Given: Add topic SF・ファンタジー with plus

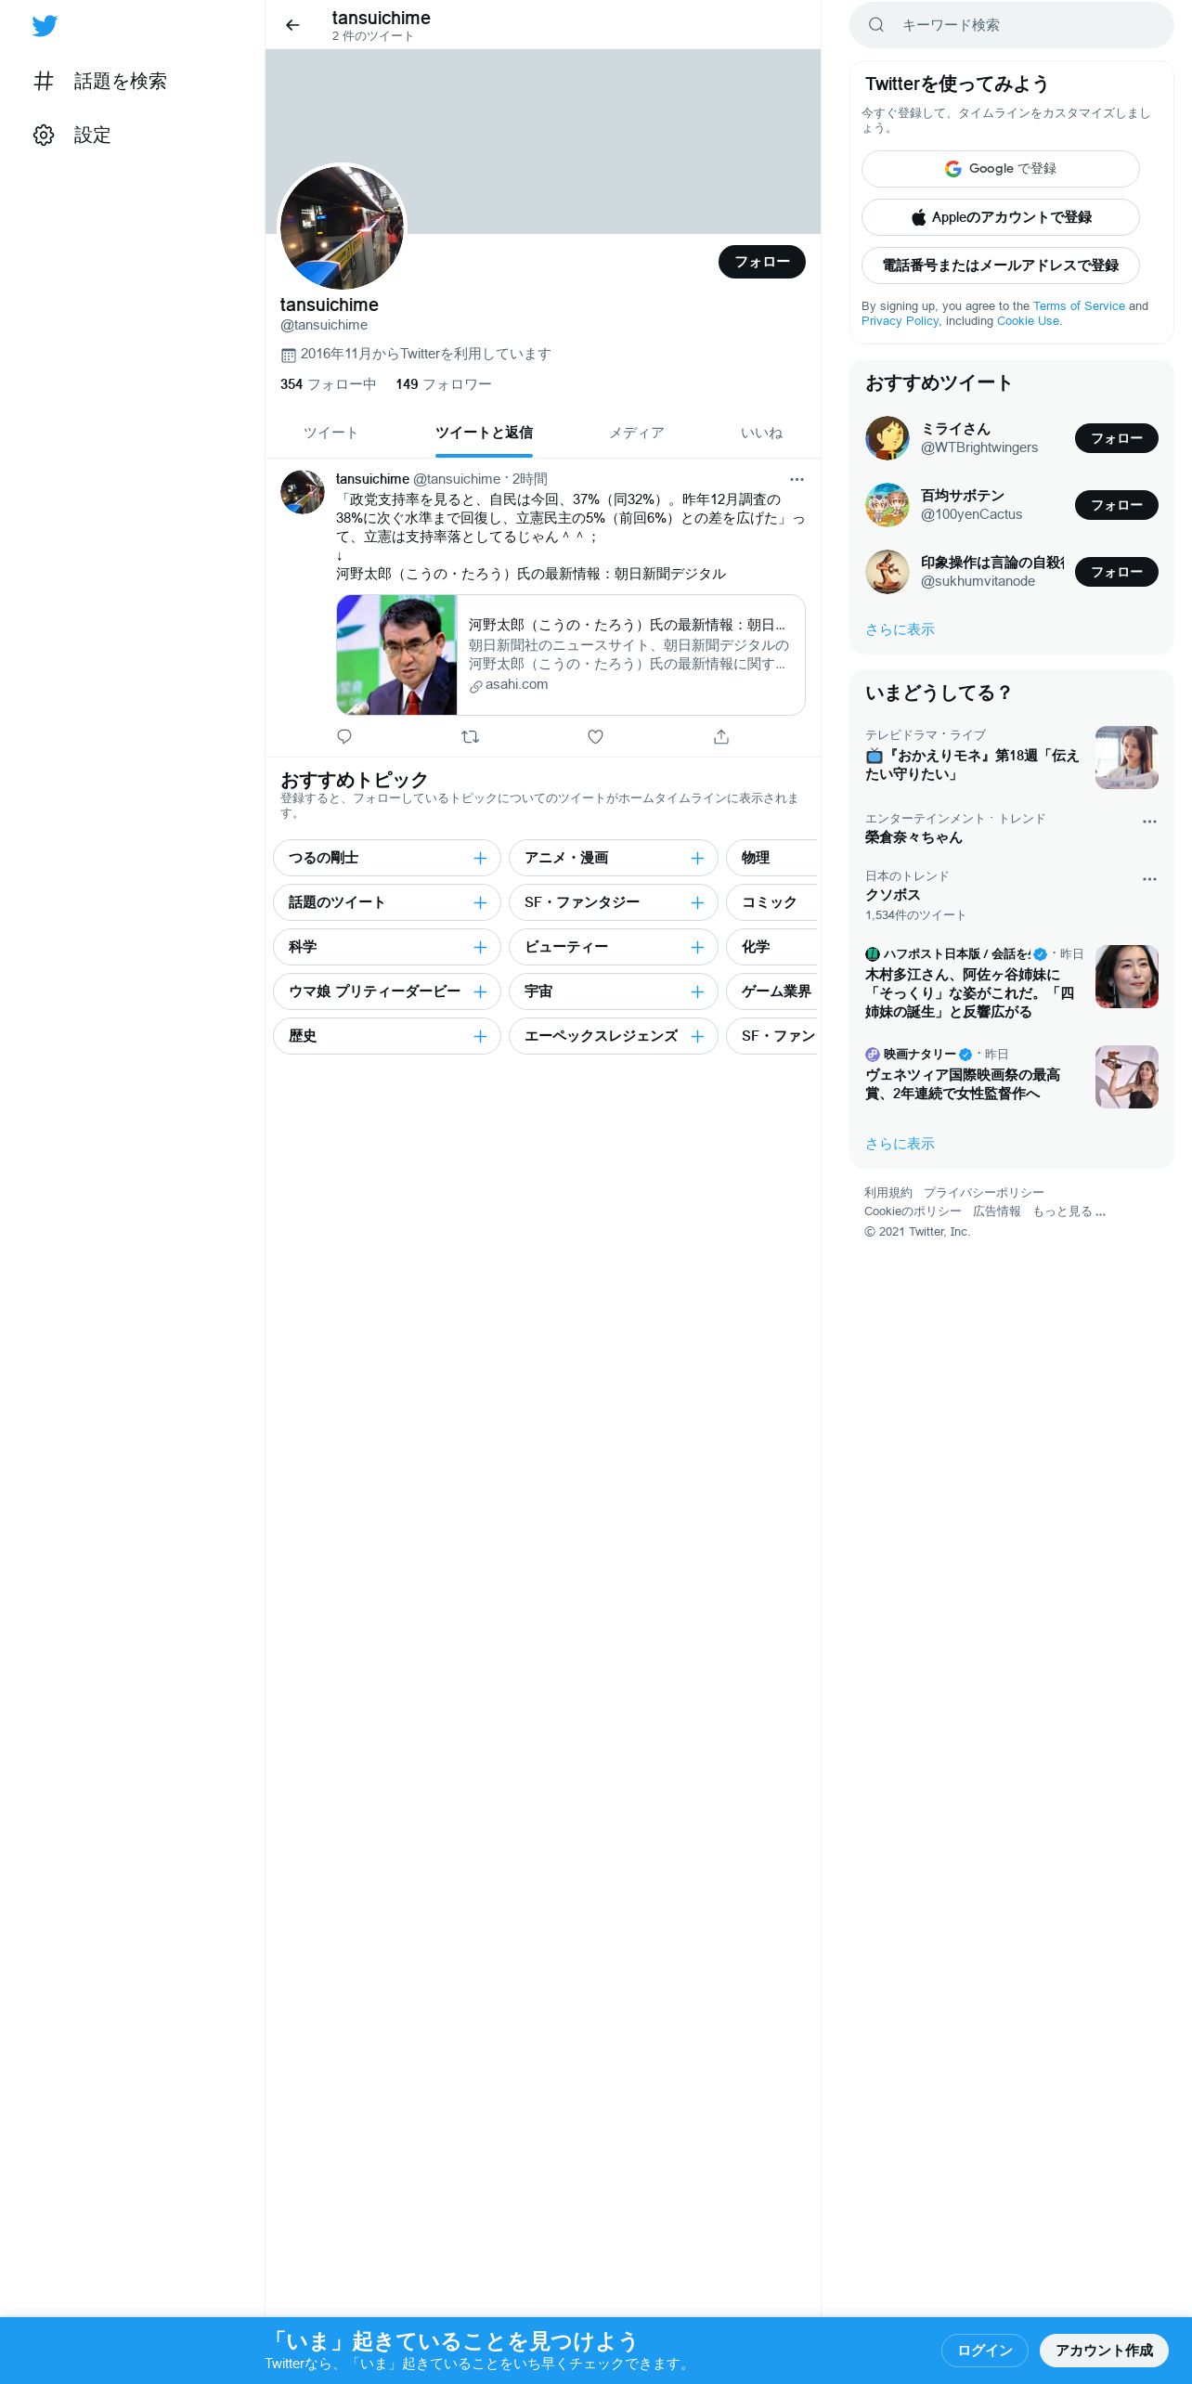Looking at the screenshot, I should tap(697, 902).
